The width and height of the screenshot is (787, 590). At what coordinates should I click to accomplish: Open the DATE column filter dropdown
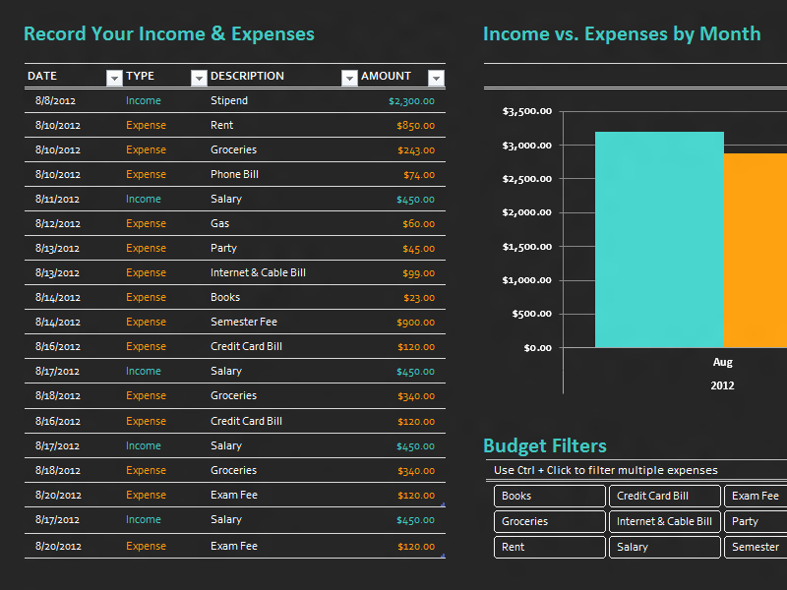pyautogui.click(x=114, y=78)
